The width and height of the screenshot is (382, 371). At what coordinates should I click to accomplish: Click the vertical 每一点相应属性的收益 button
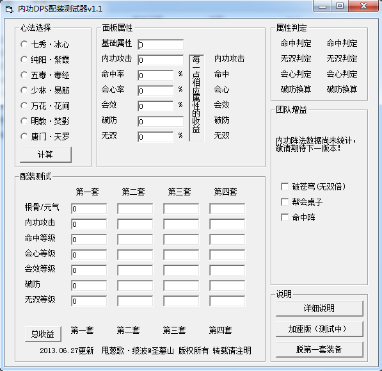[x=196, y=98]
